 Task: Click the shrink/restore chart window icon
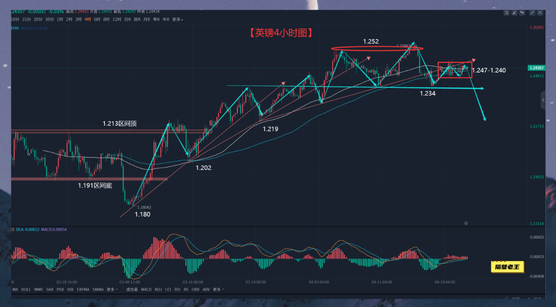point(532,12)
